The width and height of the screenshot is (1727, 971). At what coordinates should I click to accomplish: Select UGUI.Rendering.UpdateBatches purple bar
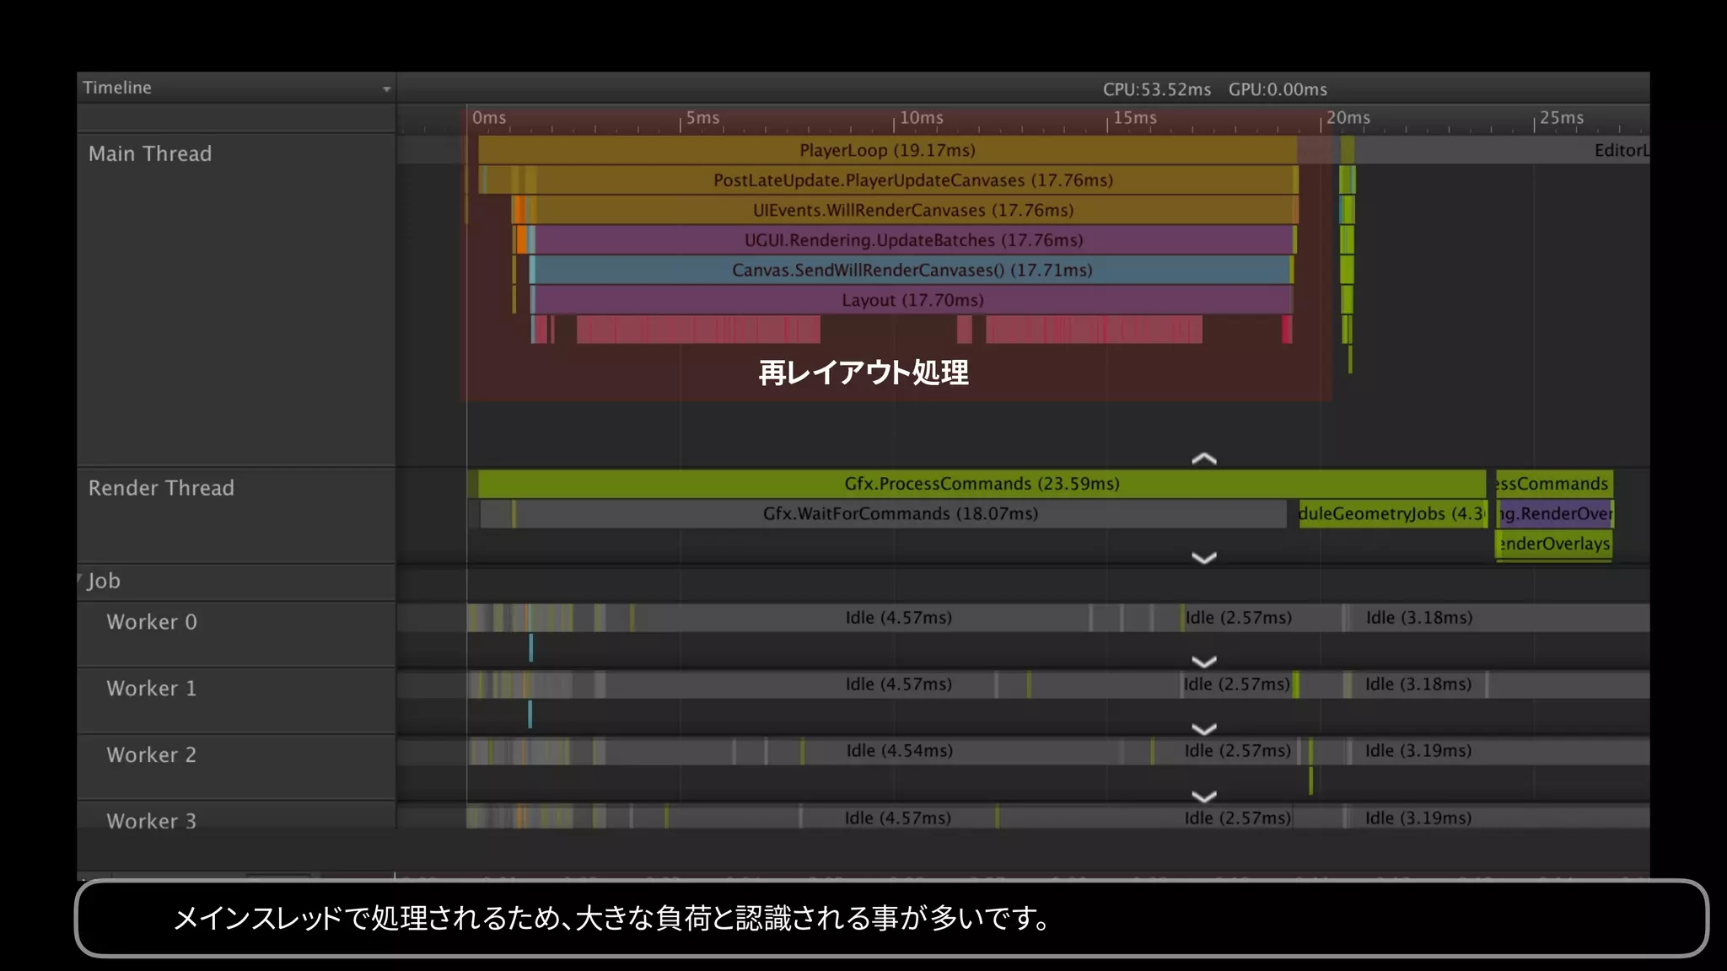[x=912, y=240]
